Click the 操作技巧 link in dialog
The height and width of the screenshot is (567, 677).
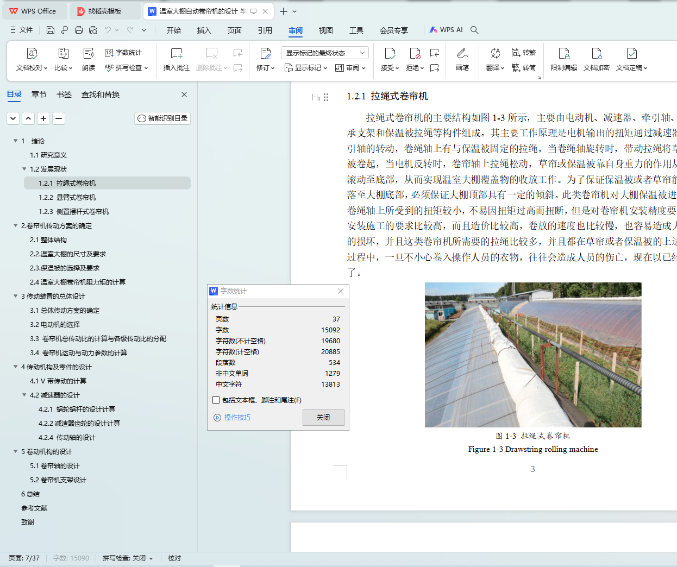[233, 418]
